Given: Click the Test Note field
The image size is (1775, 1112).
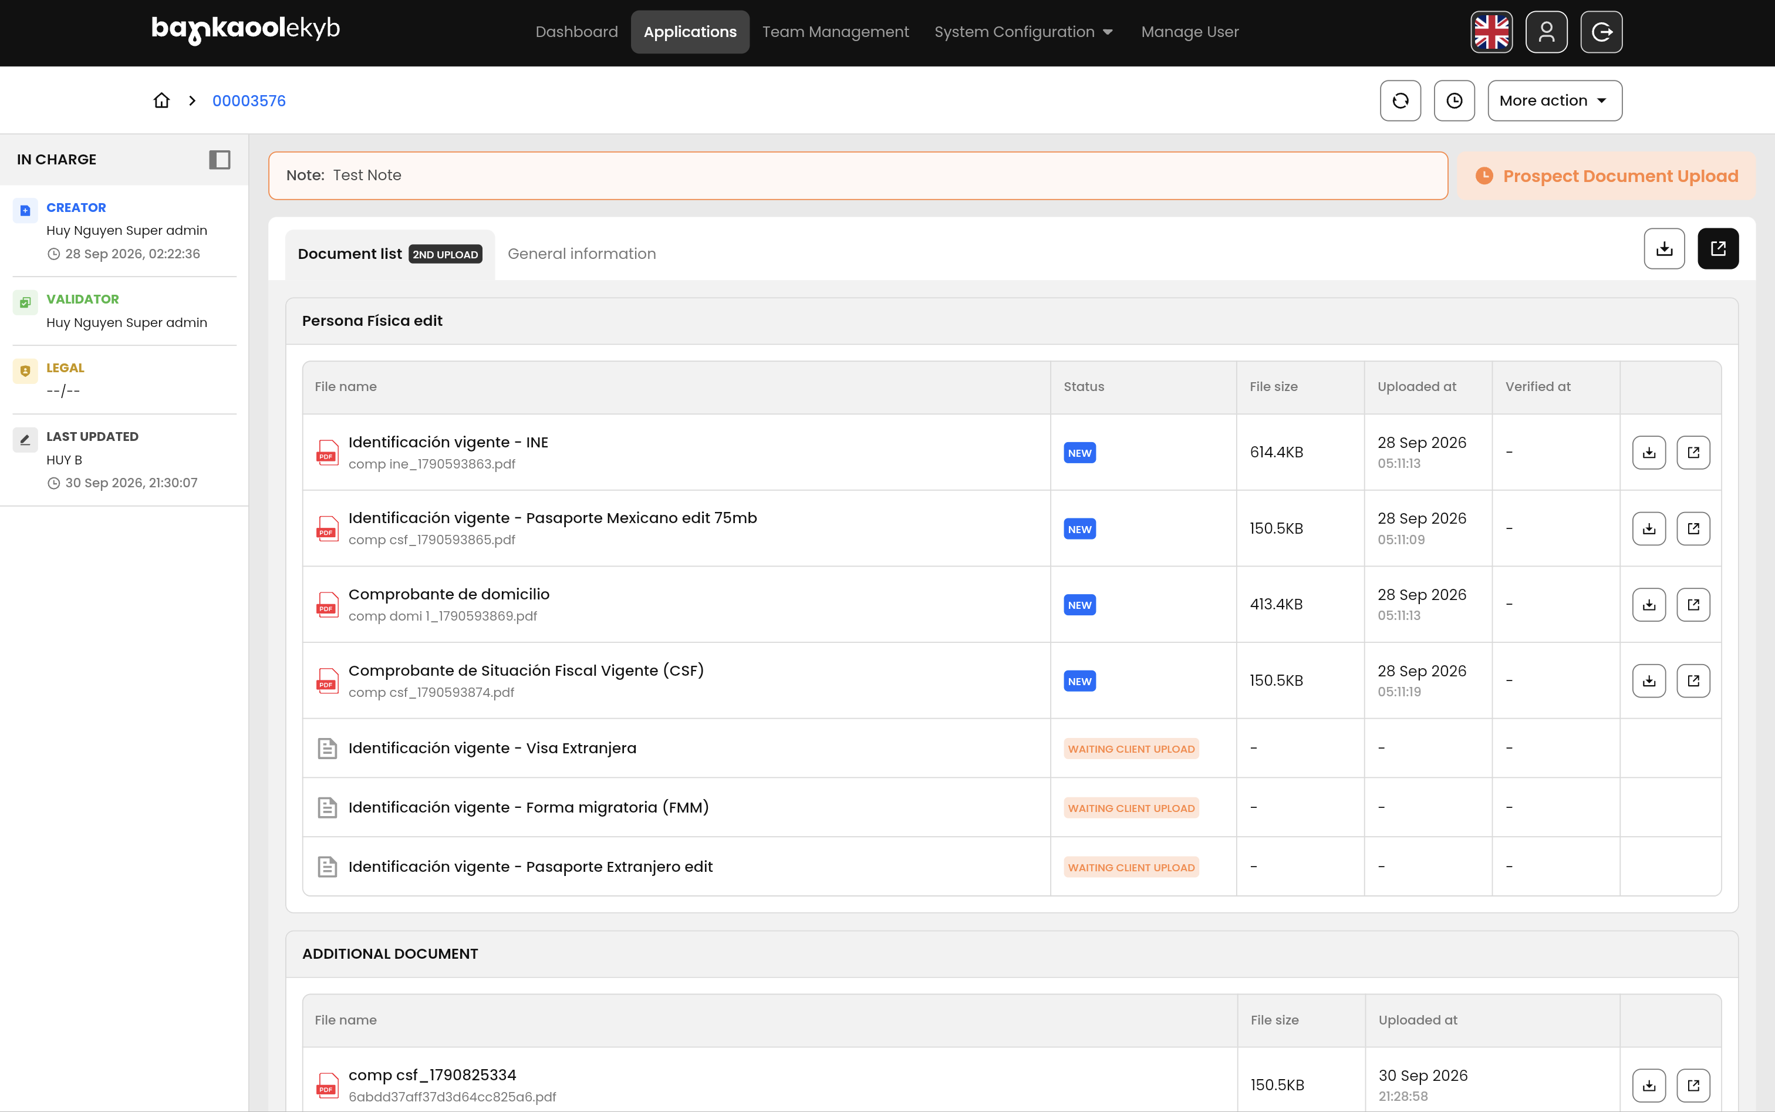Looking at the screenshot, I should click(x=858, y=176).
